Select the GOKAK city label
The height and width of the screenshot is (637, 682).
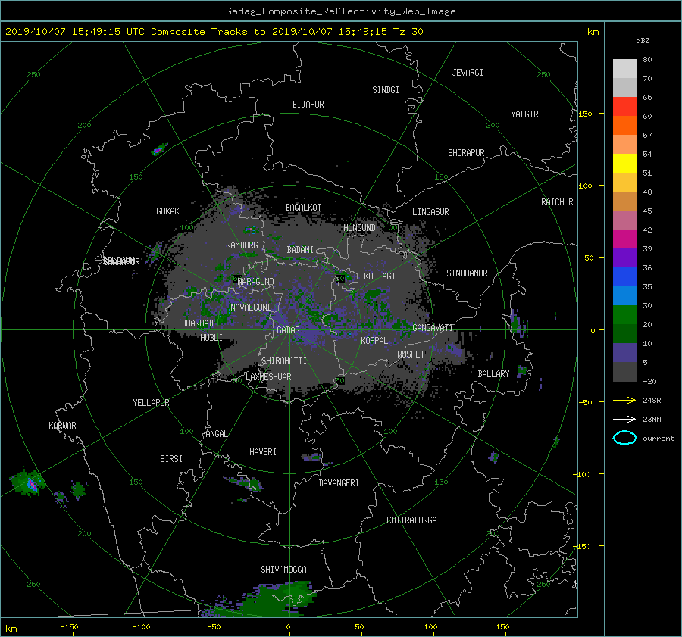pyautogui.click(x=167, y=211)
